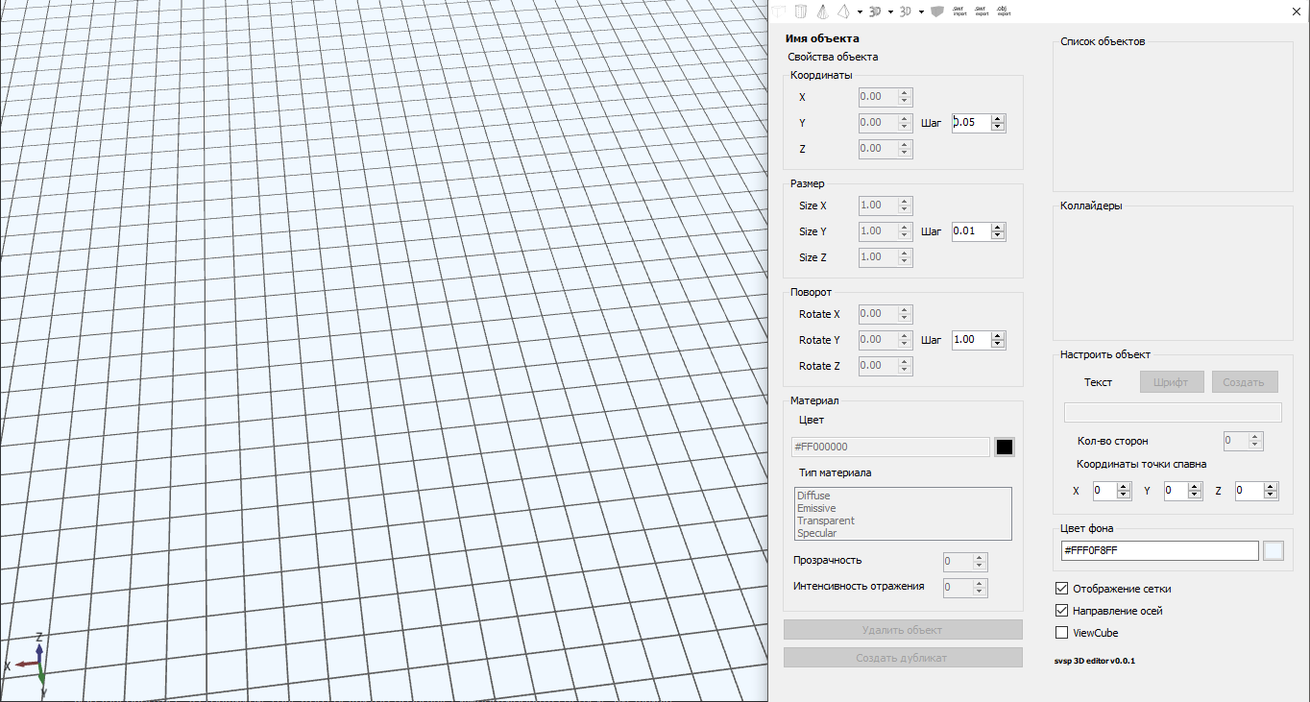The height and width of the screenshot is (702, 1310).
Task: Uncheck Направление осей option
Action: pyautogui.click(x=1061, y=610)
